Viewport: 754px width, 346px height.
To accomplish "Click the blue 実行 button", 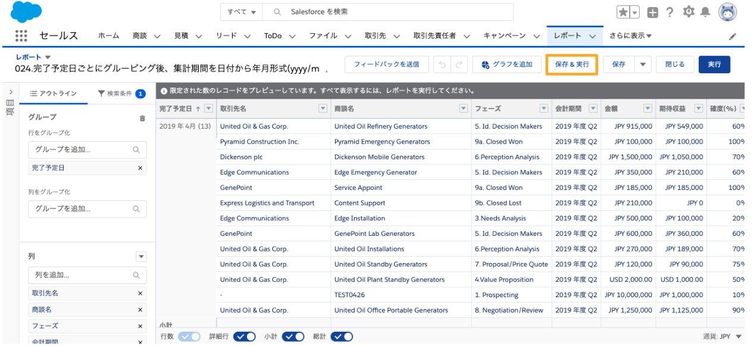I will (714, 64).
